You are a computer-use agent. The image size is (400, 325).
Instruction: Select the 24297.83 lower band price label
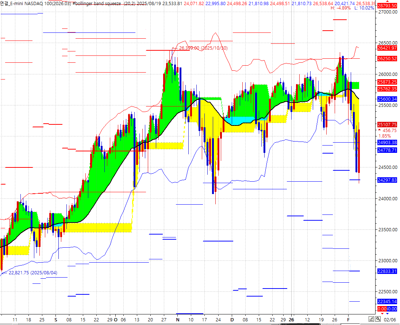click(x=386, y=180)
